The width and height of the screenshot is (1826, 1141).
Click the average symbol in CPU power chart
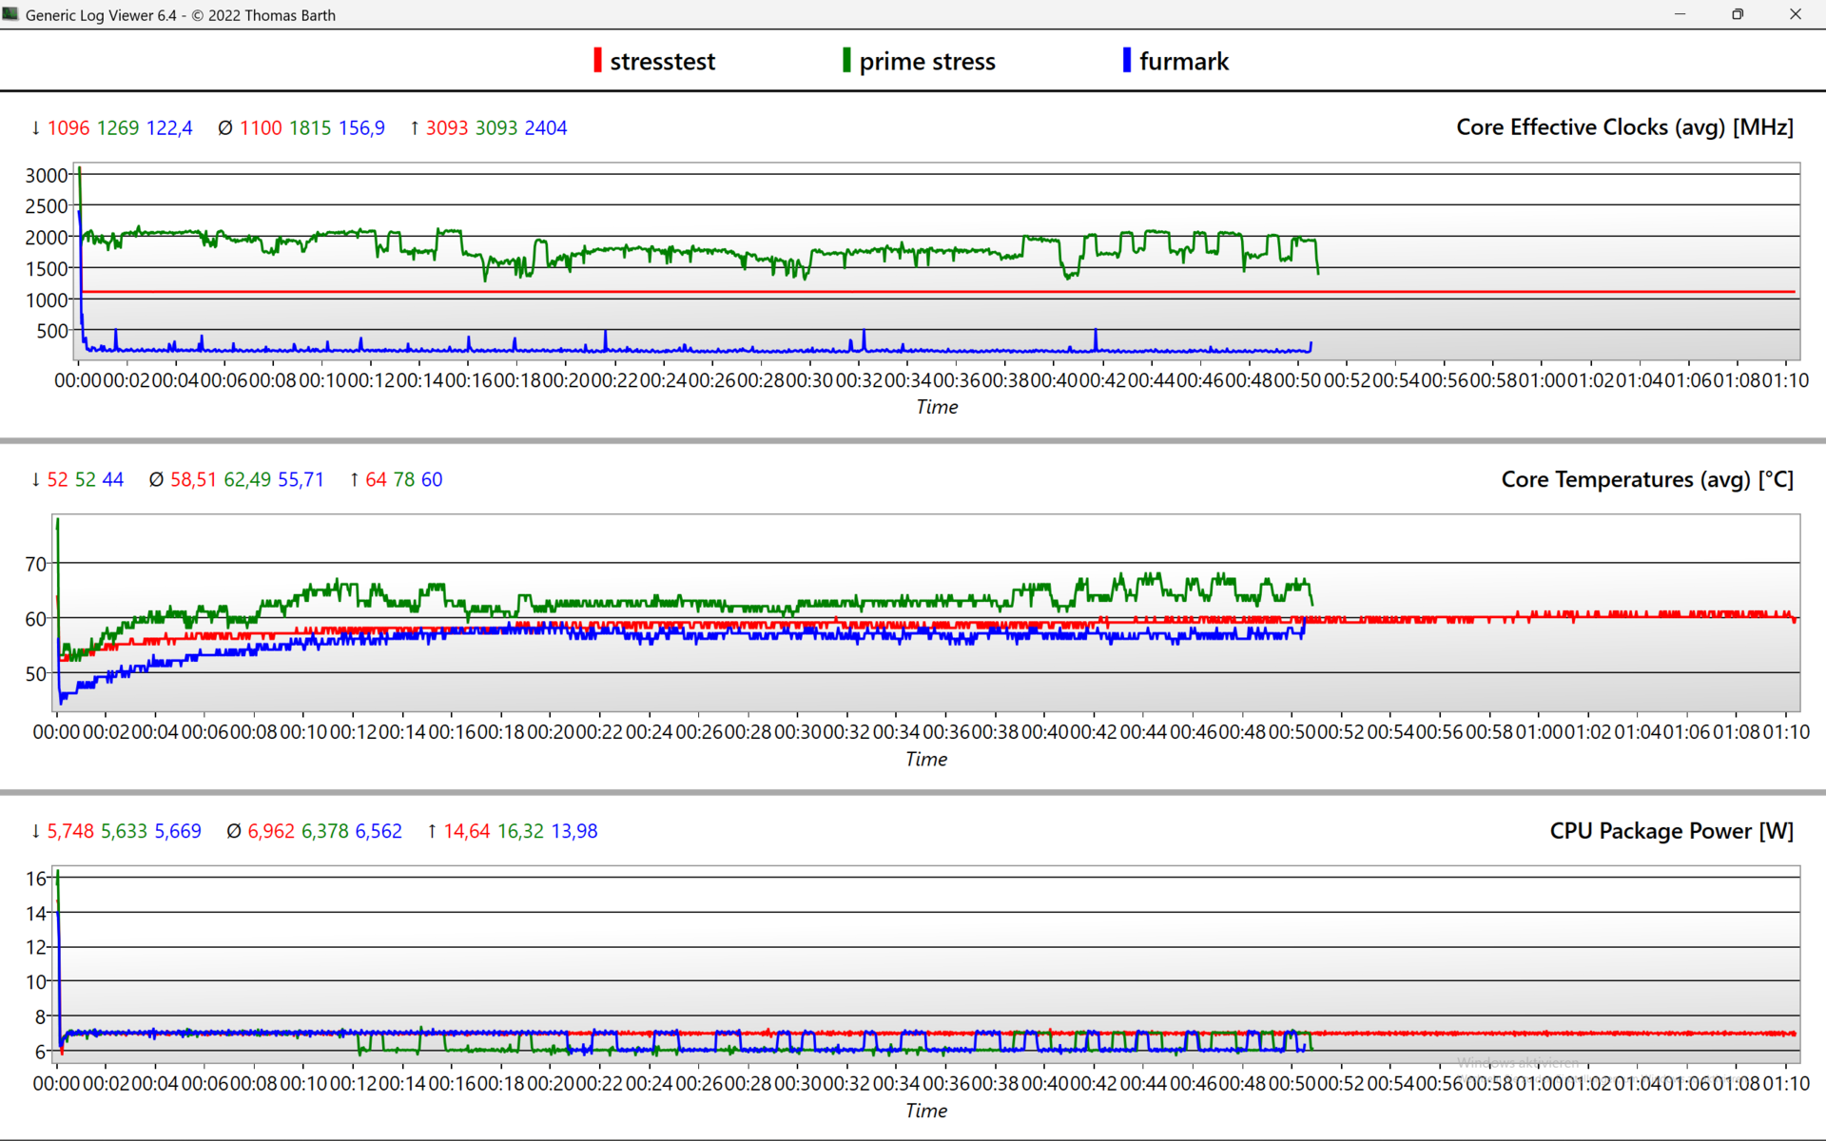point(234,832)
